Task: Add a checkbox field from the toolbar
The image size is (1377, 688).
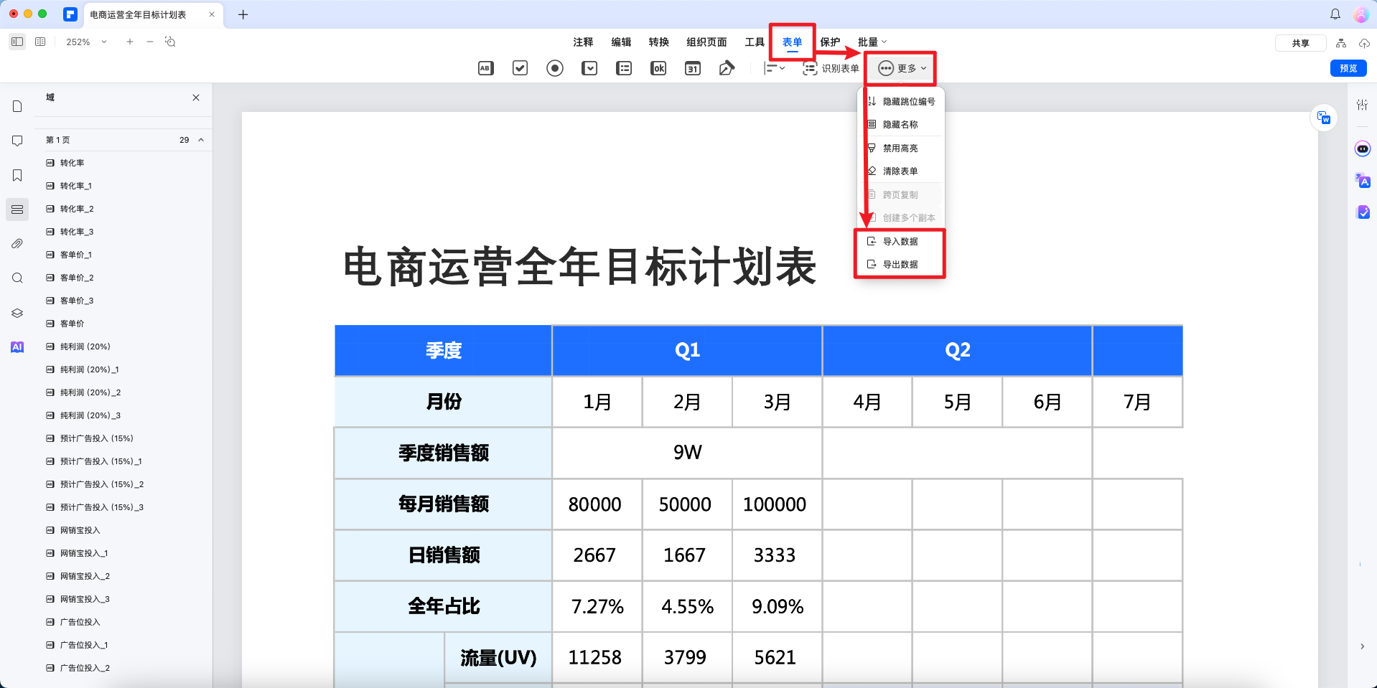Action: [x=520, y=68]
